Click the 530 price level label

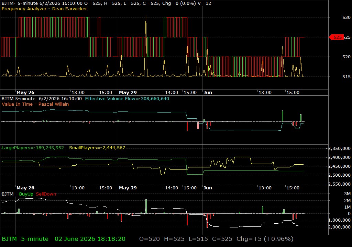[346, 17]
